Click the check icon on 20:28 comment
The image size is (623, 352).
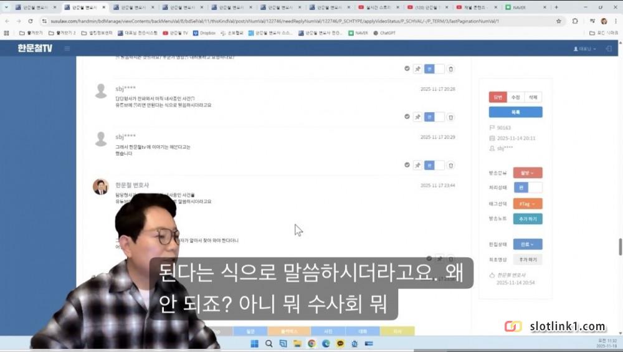[x=407, y=117]
